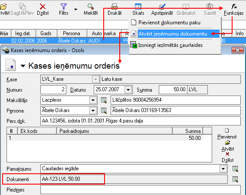Click into the Piezīmes input field

pos(141,190)
